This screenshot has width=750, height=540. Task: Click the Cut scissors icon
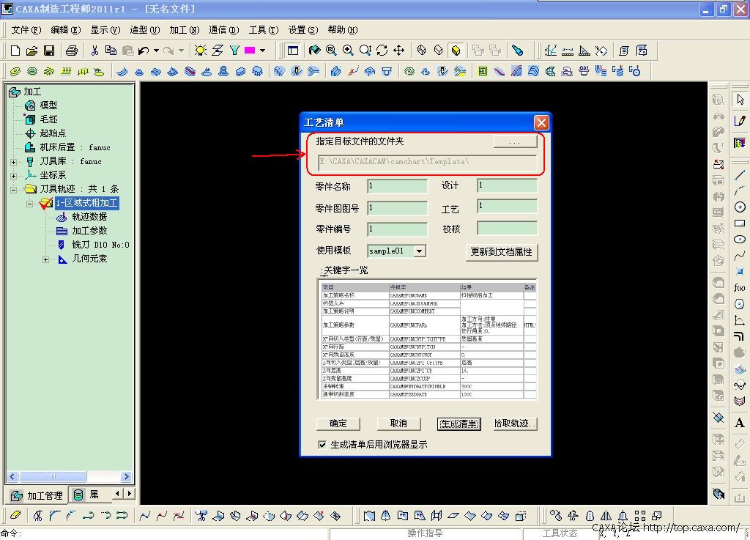(94, 51)
